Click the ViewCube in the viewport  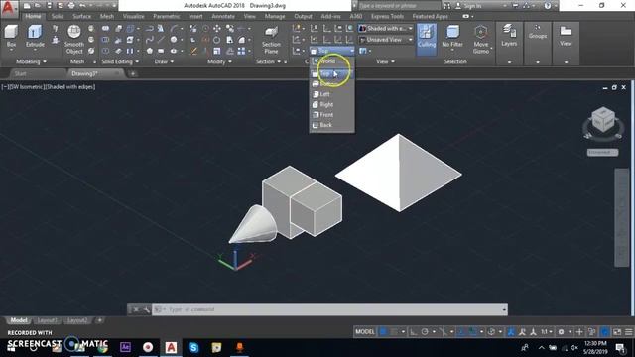(x=603, y=120)
